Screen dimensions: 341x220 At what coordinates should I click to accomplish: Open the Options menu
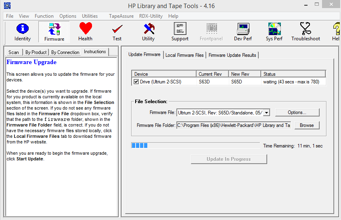pos(68,16)
